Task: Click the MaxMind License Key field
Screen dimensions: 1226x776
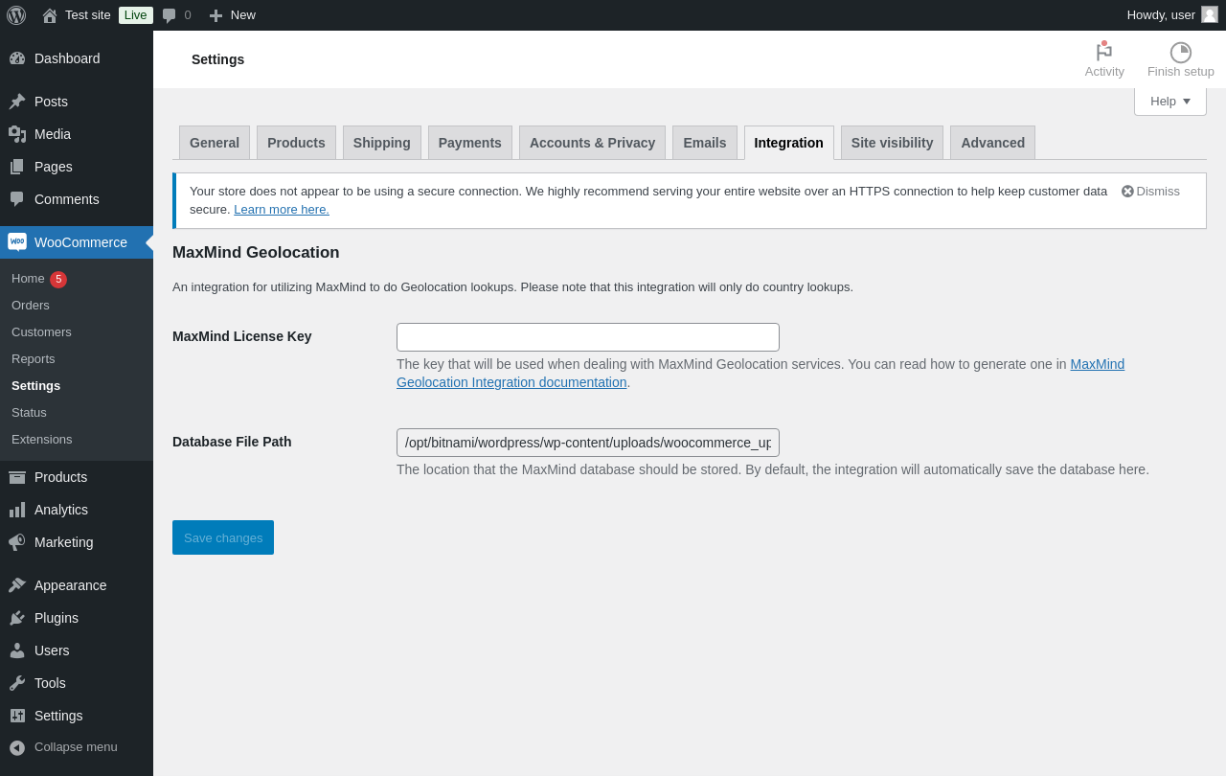Action: click(x=588, y=337)
